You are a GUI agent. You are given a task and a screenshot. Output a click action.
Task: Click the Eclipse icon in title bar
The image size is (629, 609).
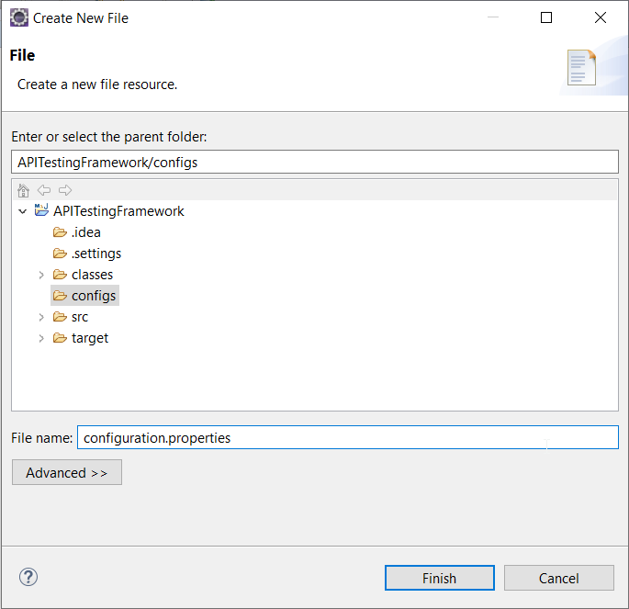tap(19, 18)
